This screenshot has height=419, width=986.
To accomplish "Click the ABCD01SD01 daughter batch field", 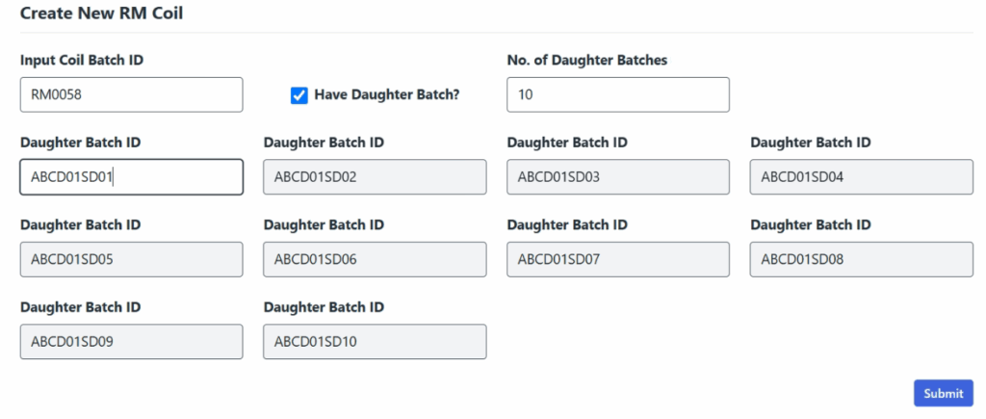I will tap(131, 177).
